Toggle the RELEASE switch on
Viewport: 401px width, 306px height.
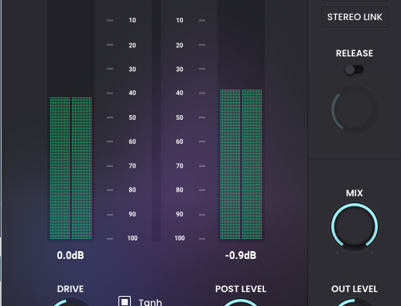coord(355,70)
